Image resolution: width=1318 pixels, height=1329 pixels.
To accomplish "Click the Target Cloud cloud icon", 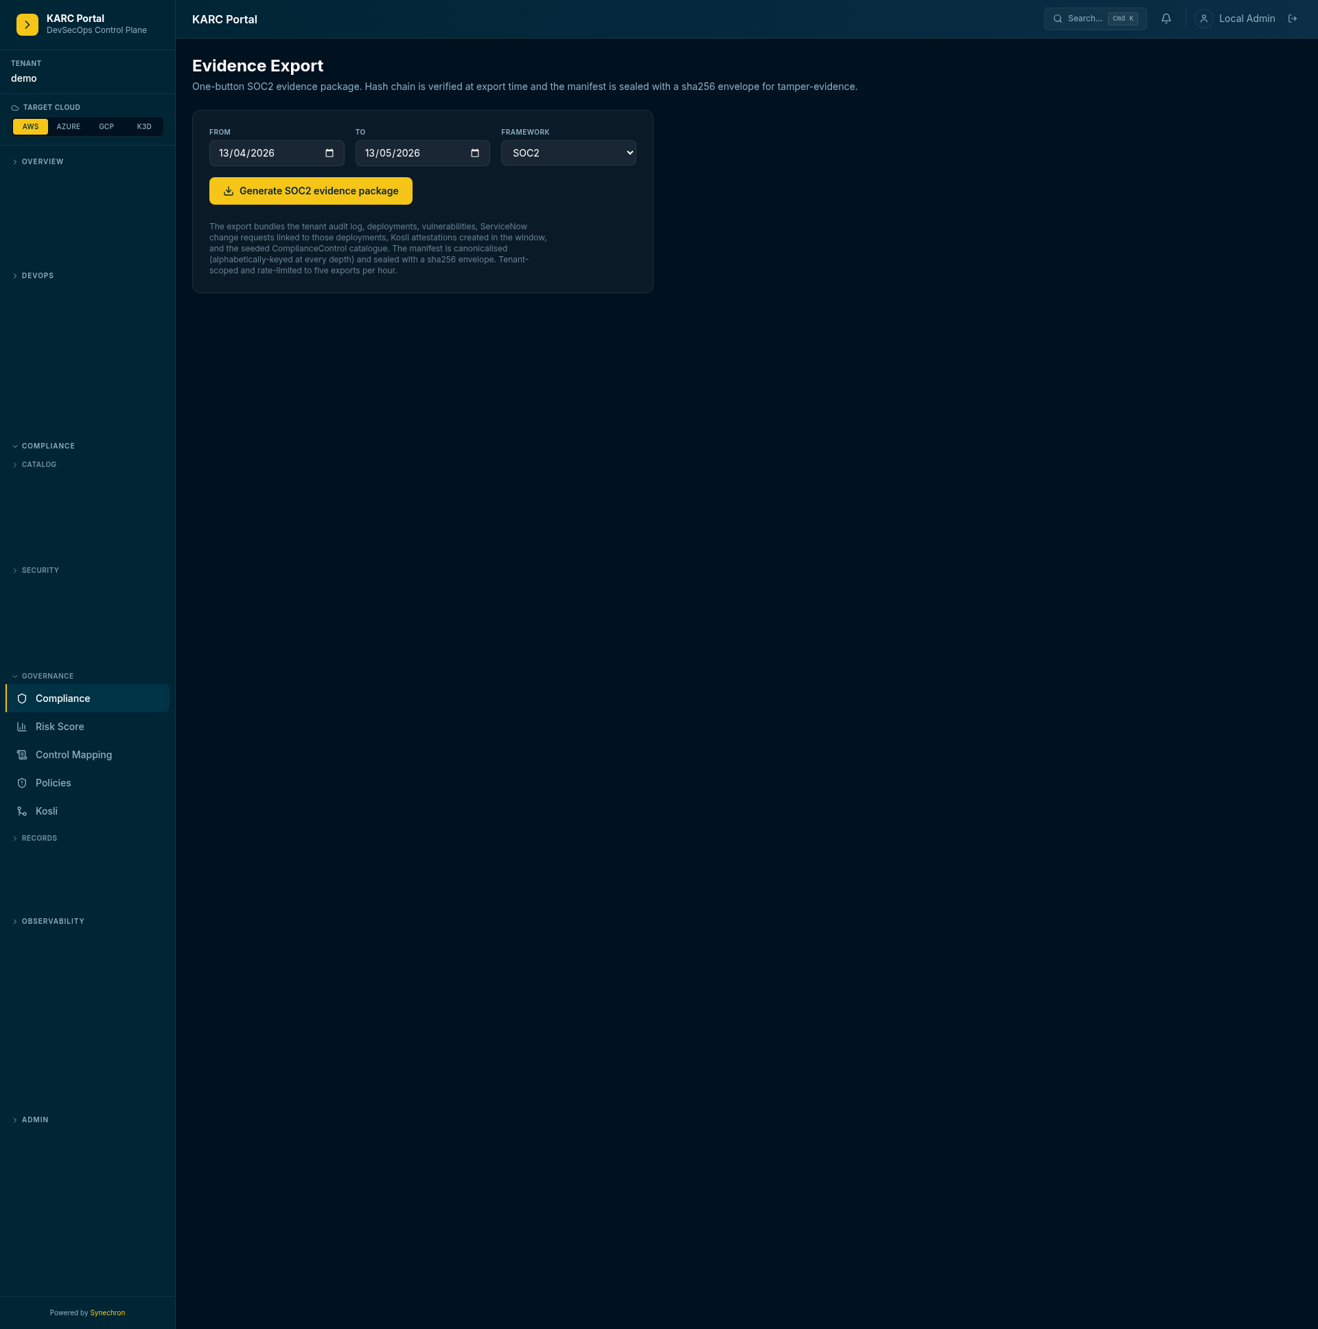I will [15, 107].
